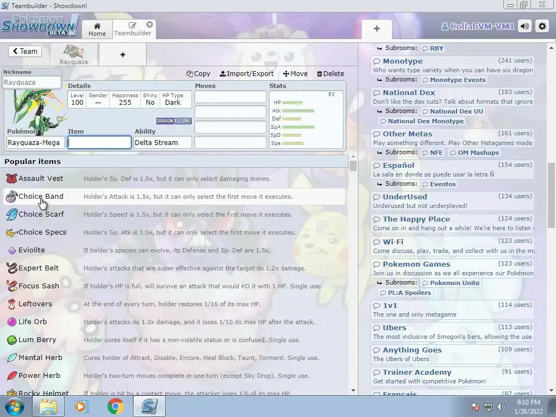The image size is (556, 417).
Task: Open a new room tab with plus
Action: (x=377, y=29)
